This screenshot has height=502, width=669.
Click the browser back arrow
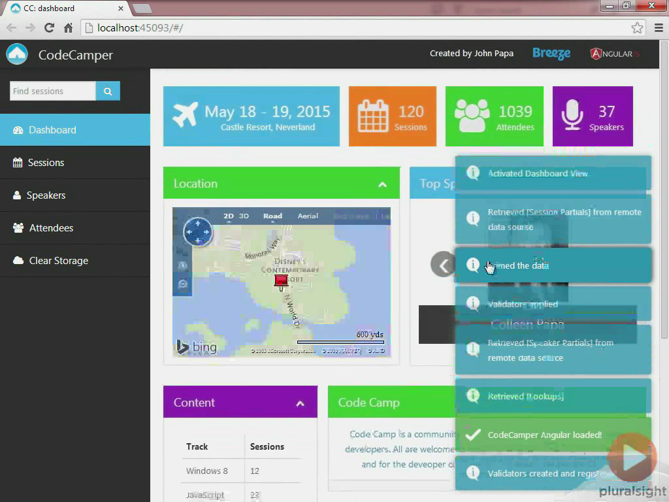pos(12,27)
